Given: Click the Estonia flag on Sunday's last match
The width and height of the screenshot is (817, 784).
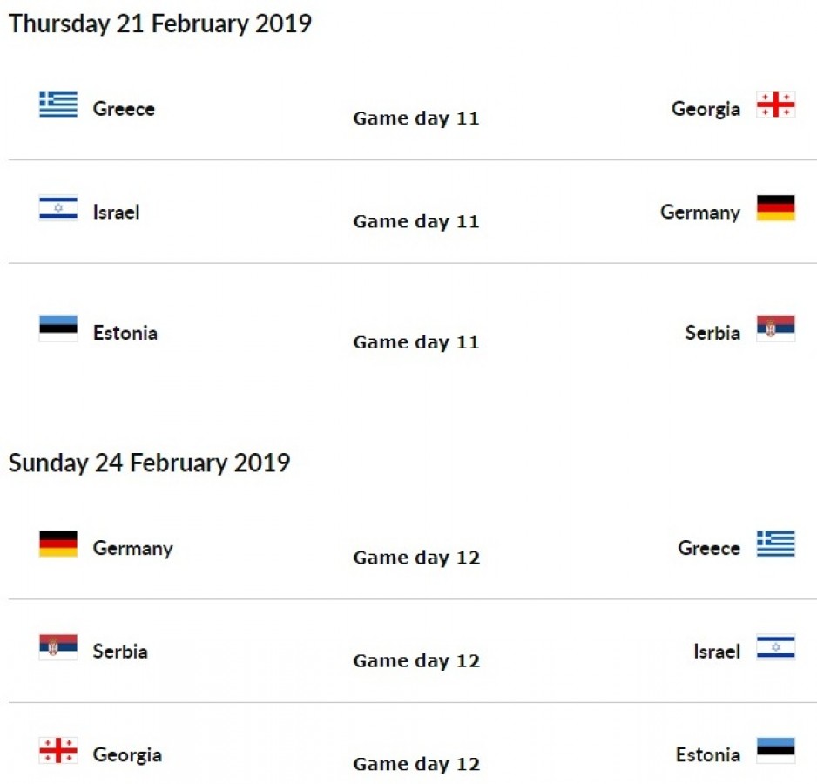Looking at the screenshot, I should (x=775, y=751).
